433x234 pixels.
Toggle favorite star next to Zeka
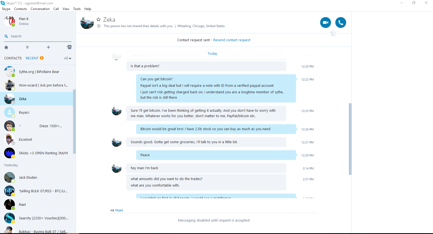pos(99,20)
